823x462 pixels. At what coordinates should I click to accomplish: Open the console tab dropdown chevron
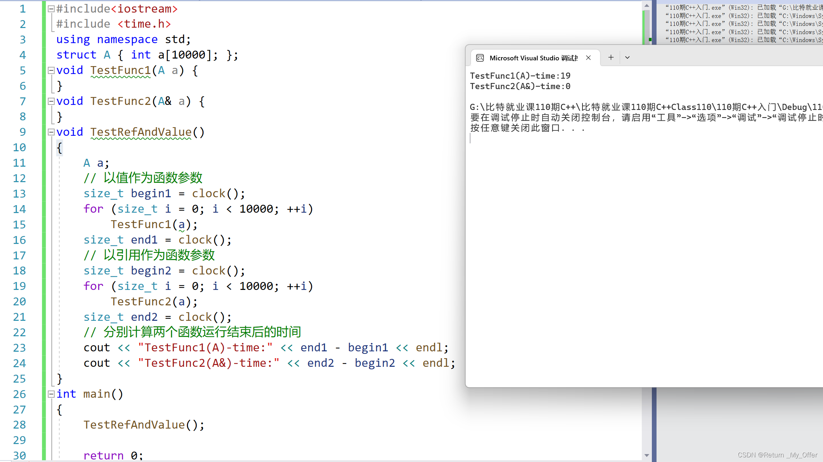(627, 57)
